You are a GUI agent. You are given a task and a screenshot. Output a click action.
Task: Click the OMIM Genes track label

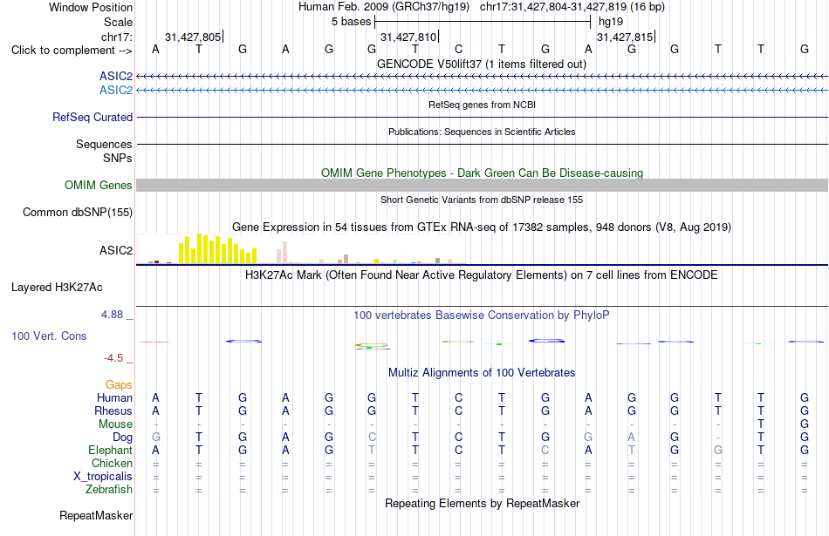click(x=98, y=185)
